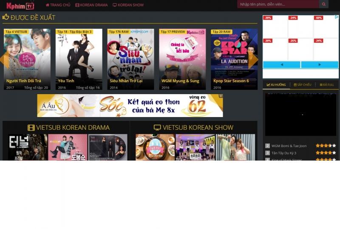This screenshot has height=229, width=340.
Task: Focus the movie search input field
Action: [x=278, y=5]
